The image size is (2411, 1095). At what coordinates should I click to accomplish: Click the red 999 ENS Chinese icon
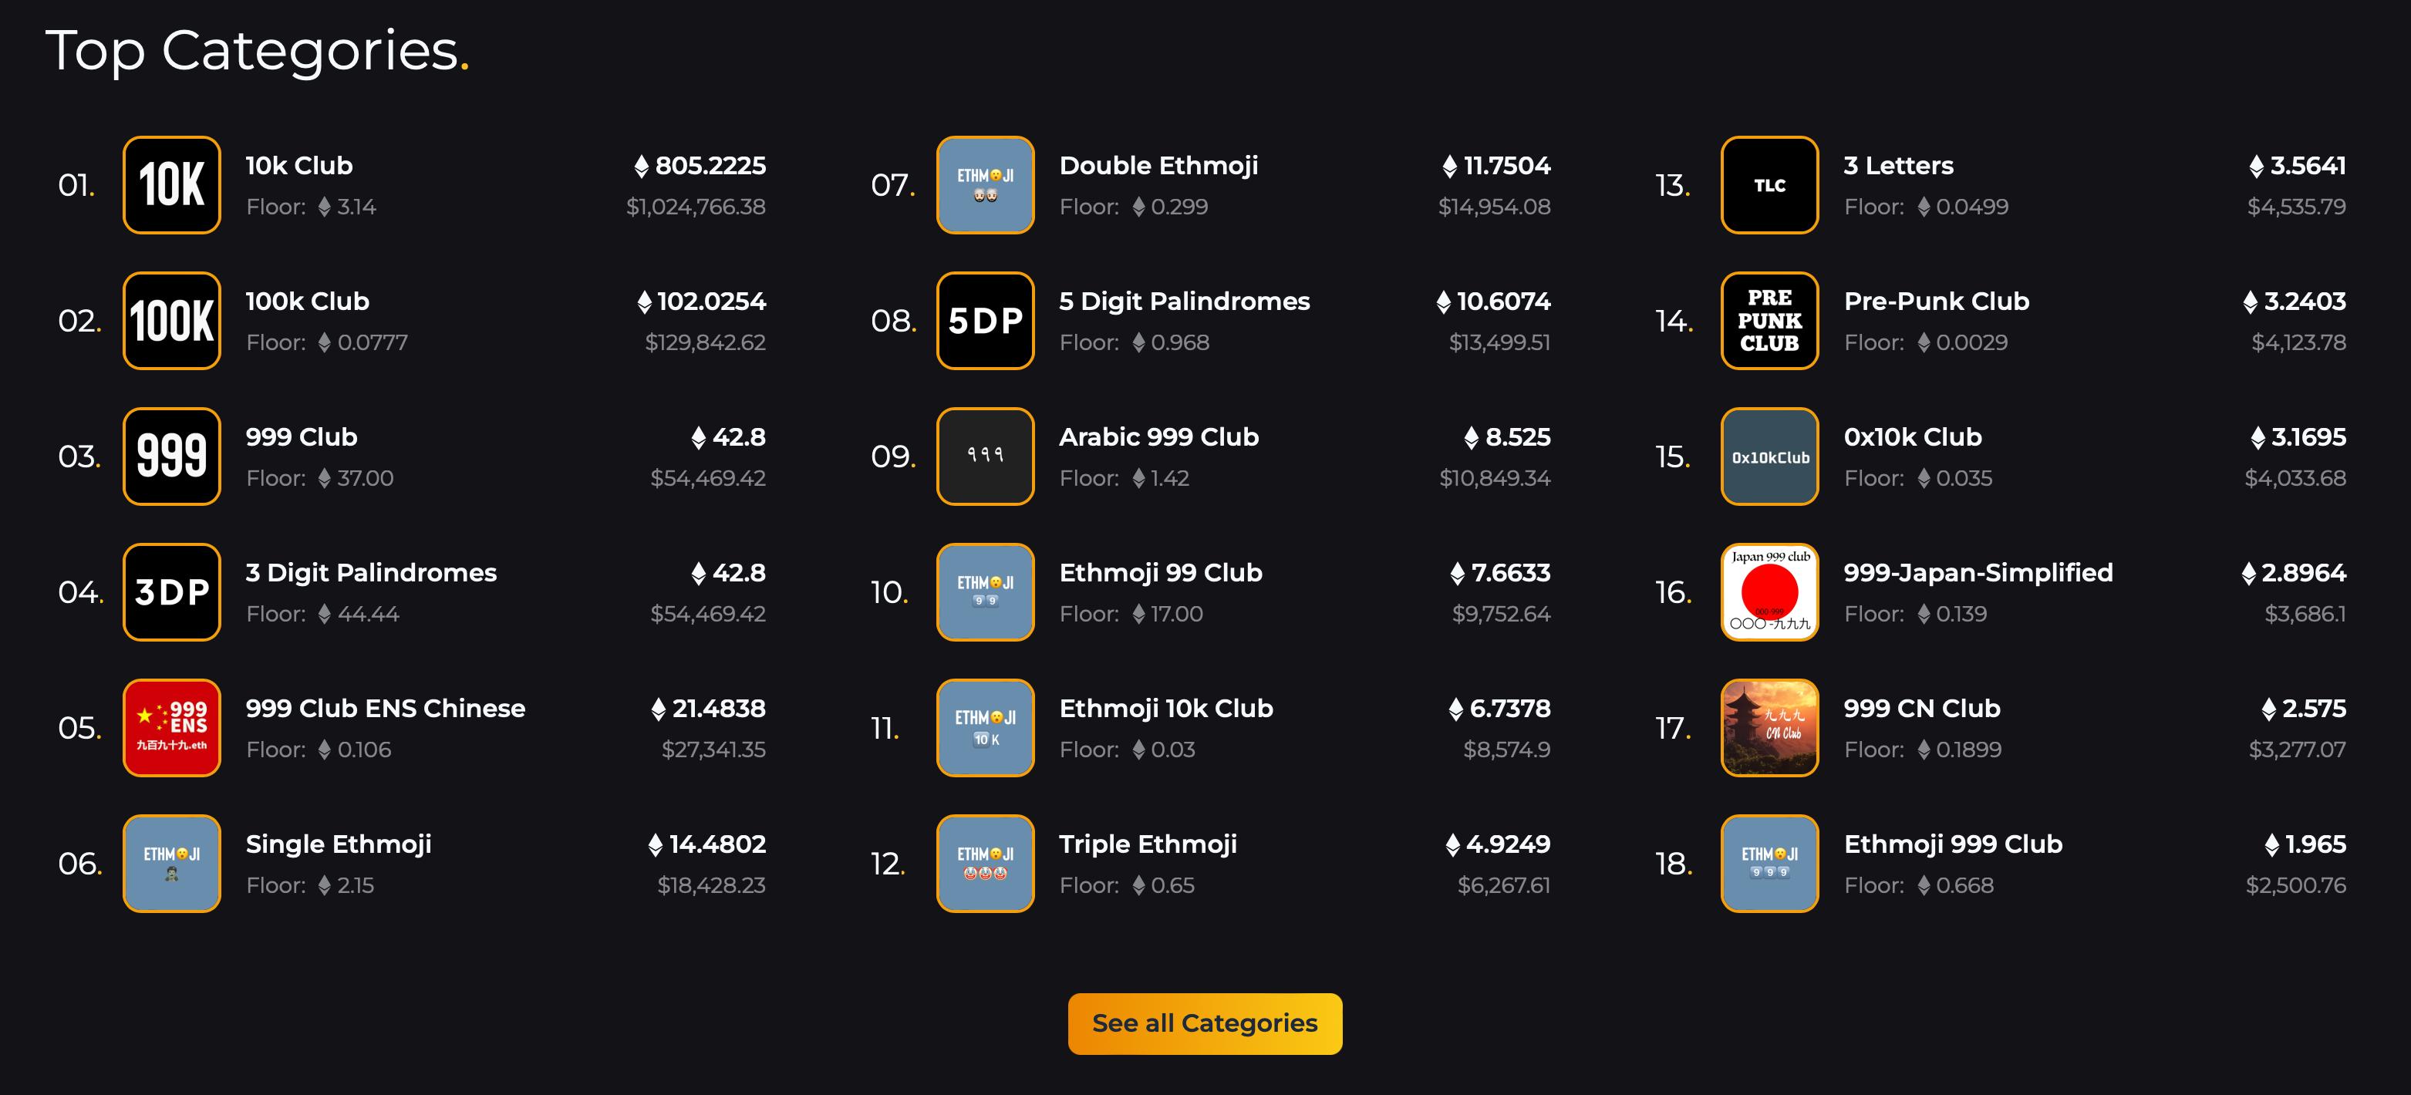click(172, 728)
